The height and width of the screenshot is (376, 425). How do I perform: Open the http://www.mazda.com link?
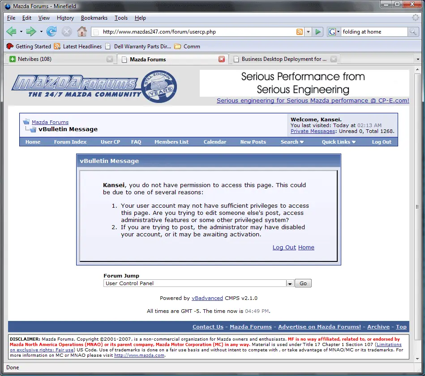point(139,355)
